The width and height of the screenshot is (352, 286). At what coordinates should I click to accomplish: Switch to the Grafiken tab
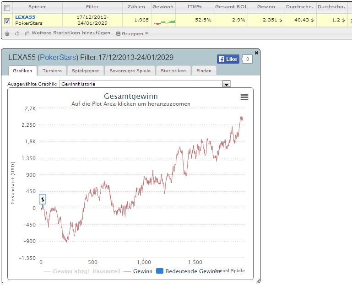22,71
